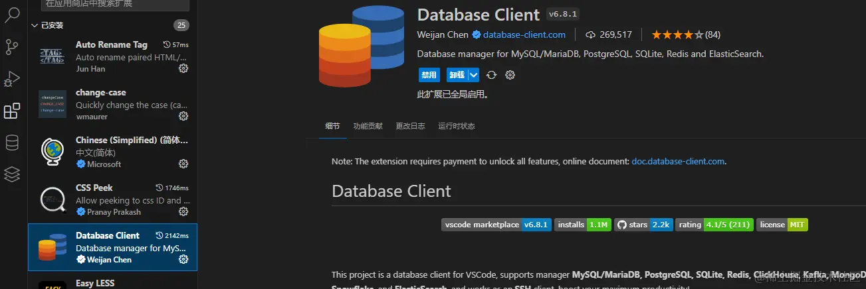This screenshot has width=866, height=289.
Task: Open Source Control view in activity bar
Action: point(12,47)
